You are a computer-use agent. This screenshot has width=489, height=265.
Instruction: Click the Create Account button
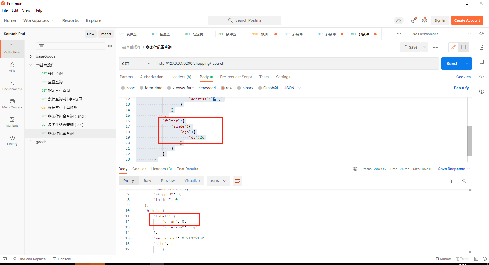pyautogui.click(x=467, y=20)
